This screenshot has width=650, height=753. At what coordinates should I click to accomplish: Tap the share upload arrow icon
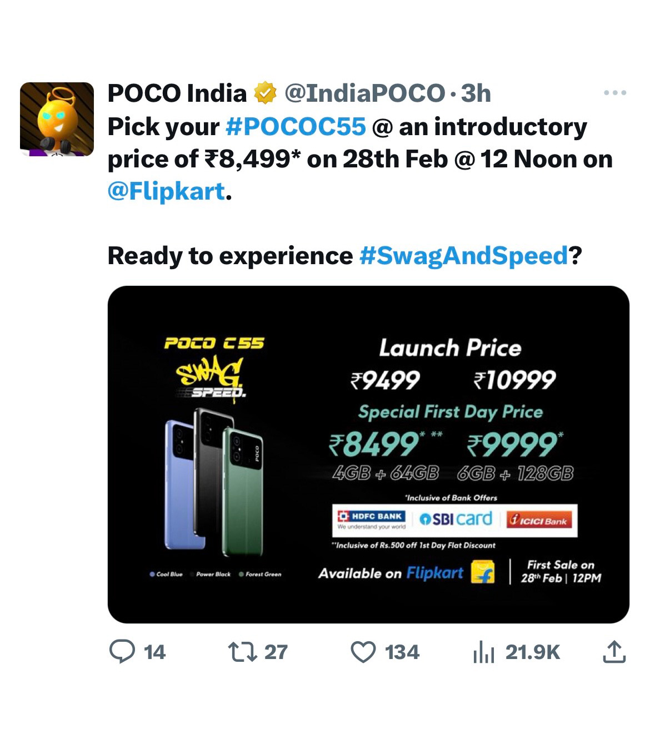(x=614, y=652)
